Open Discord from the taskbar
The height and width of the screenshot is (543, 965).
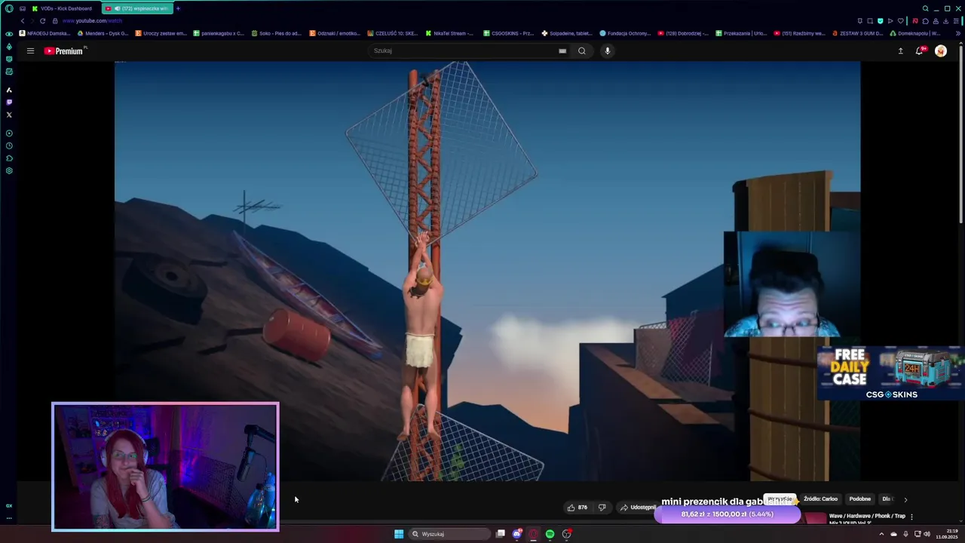516,534
